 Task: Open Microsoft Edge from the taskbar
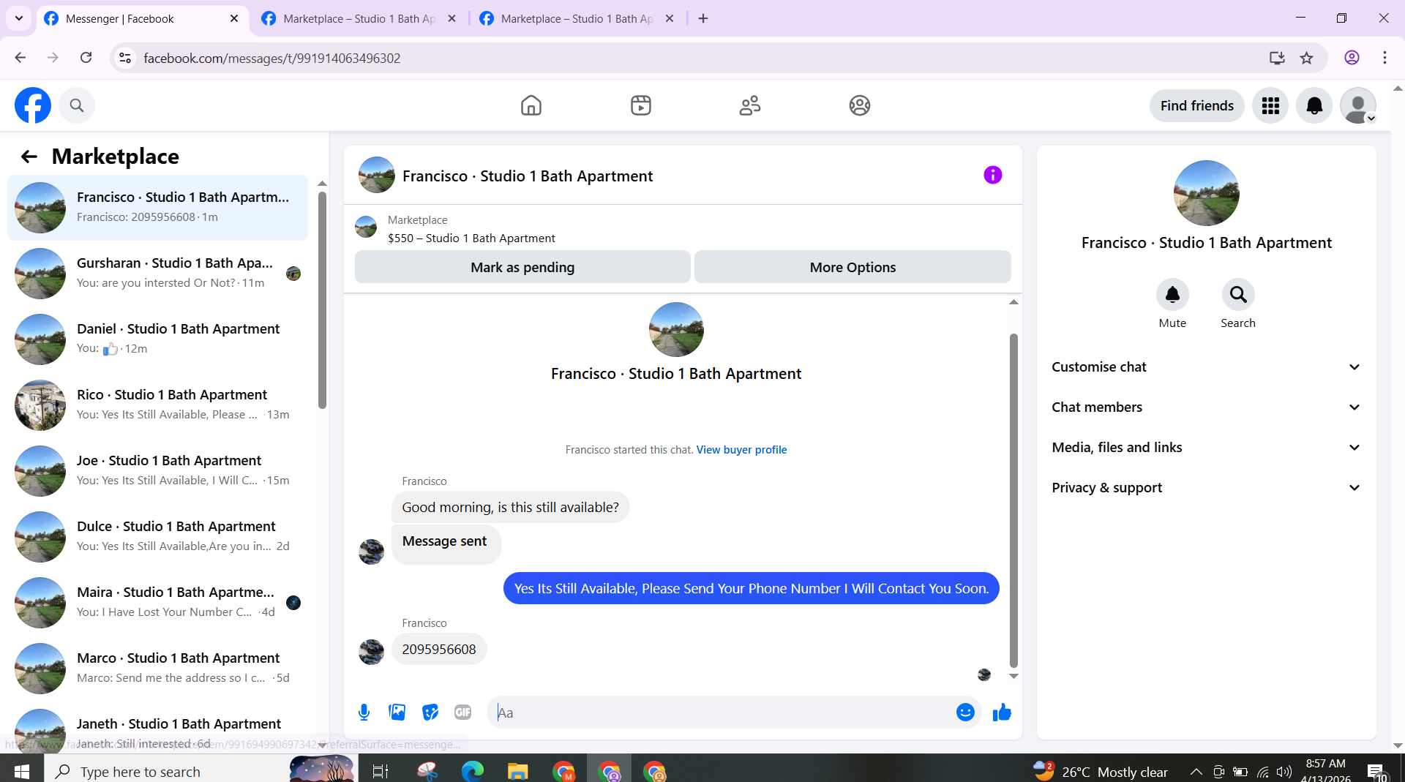[x=473, y=771]
